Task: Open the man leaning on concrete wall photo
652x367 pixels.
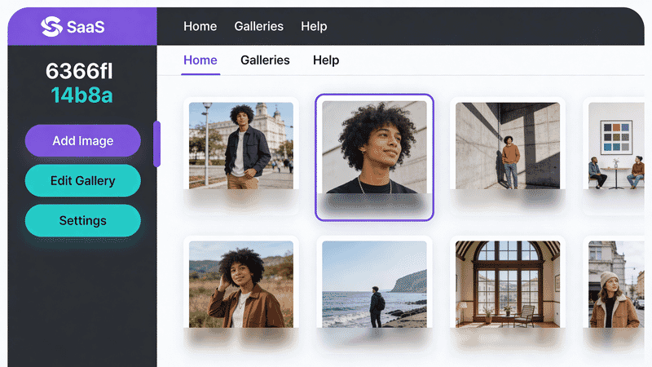Action: click(508, 146)
